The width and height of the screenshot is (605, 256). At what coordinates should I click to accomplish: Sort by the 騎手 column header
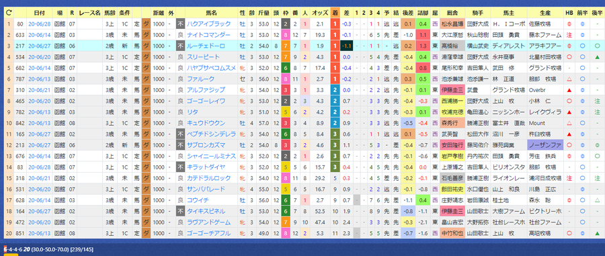click(x=477, y=12)
